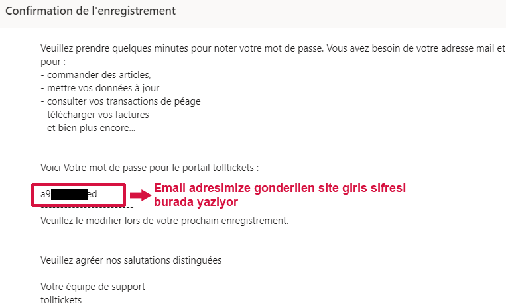Click the bullet 'commander des articles'
The height and width of the screenshot is (306, 506).
pyautogui.click(x=96, y=75)
